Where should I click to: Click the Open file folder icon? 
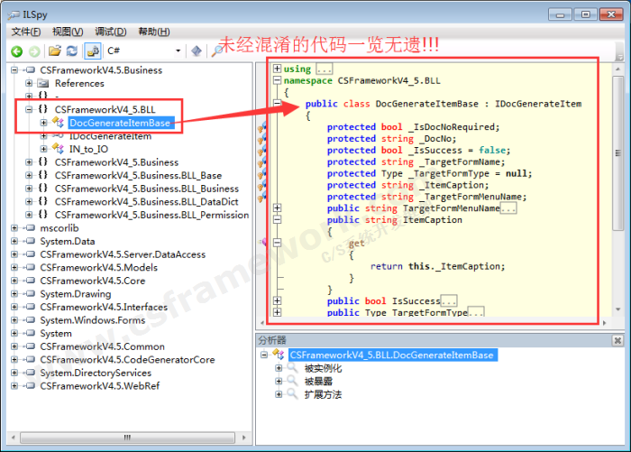coord(55,51)
